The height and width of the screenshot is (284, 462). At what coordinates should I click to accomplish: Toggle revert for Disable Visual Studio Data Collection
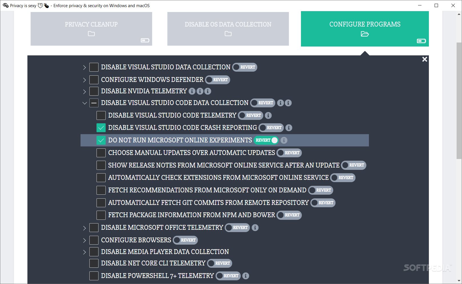(x=245, y=67)
